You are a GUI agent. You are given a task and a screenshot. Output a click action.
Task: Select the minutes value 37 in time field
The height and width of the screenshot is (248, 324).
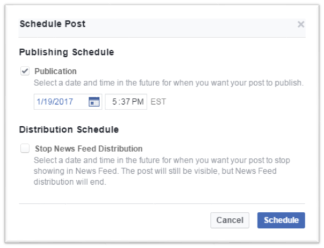click(125, 102)
